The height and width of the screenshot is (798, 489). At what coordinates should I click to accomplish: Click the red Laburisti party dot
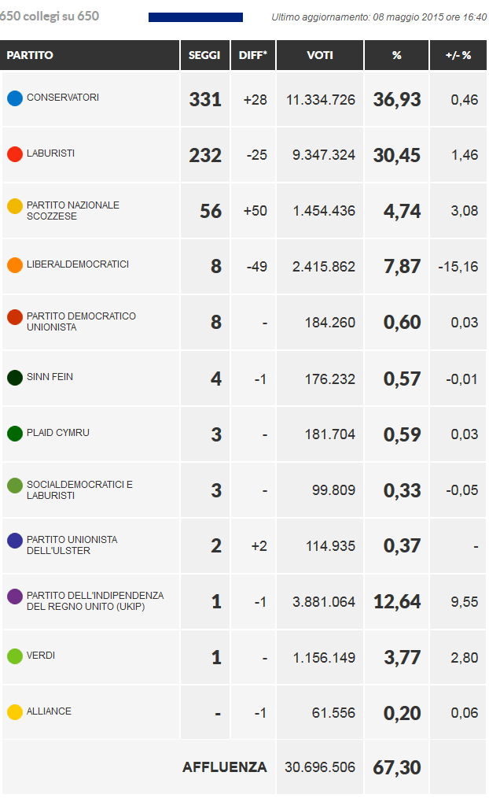tap(14, 154)
